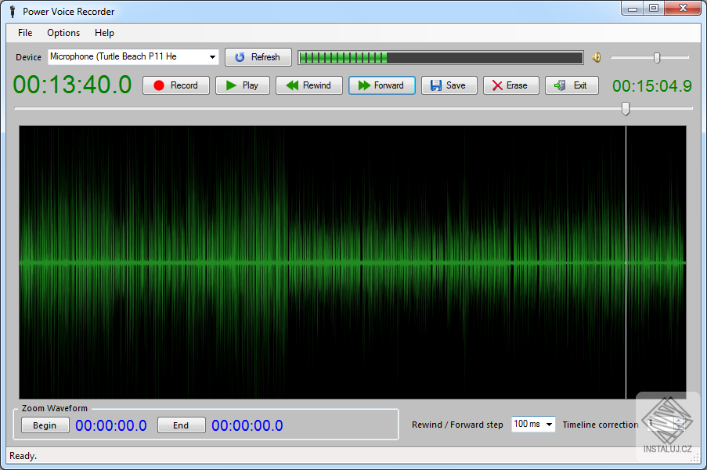Image resolution: width=707 pixels, height=470 pixels.
Task: Open the File menu
Action: click(x=25, y=33)
